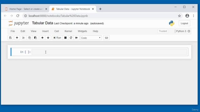Click the Trusted notebook indicator
Screen dimensions: 200x112
[163, 31]
